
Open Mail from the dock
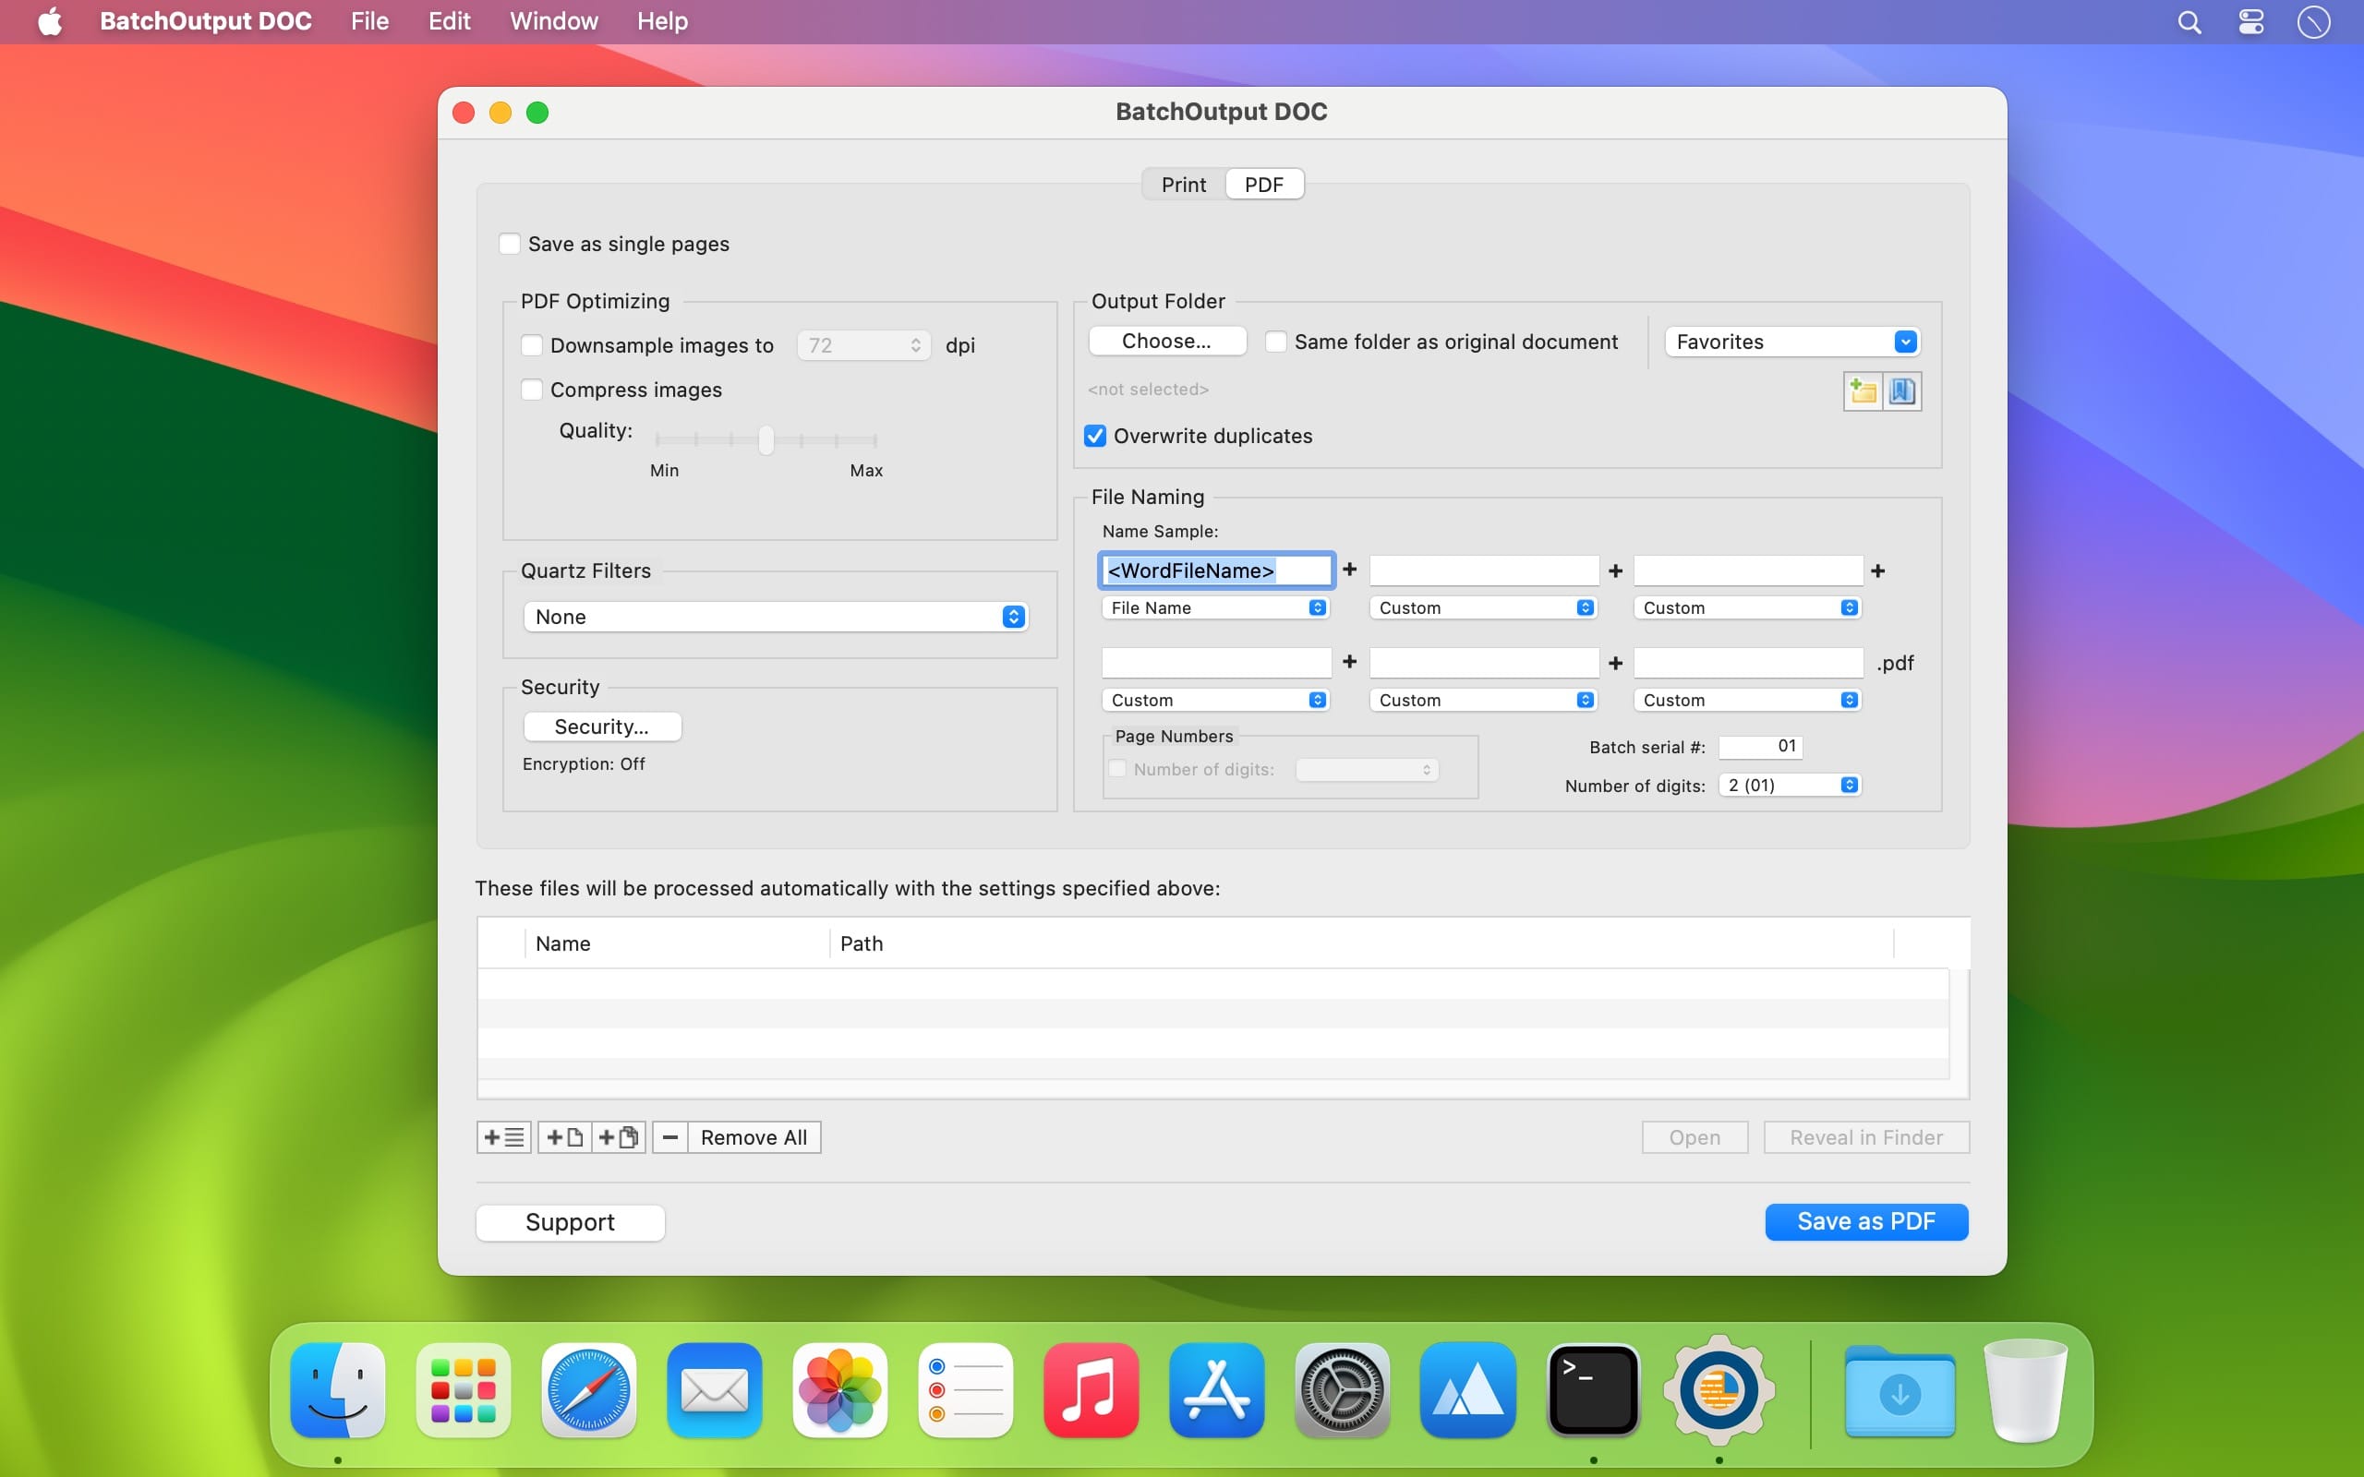714,1389
